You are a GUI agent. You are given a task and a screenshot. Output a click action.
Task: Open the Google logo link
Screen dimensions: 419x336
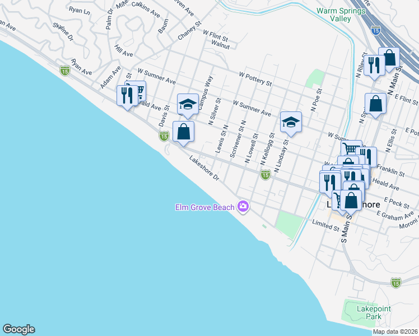(x=18, y=329)
